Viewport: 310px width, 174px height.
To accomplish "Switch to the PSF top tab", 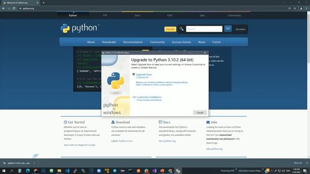I will pyautogui.click(x=105, y=15).
